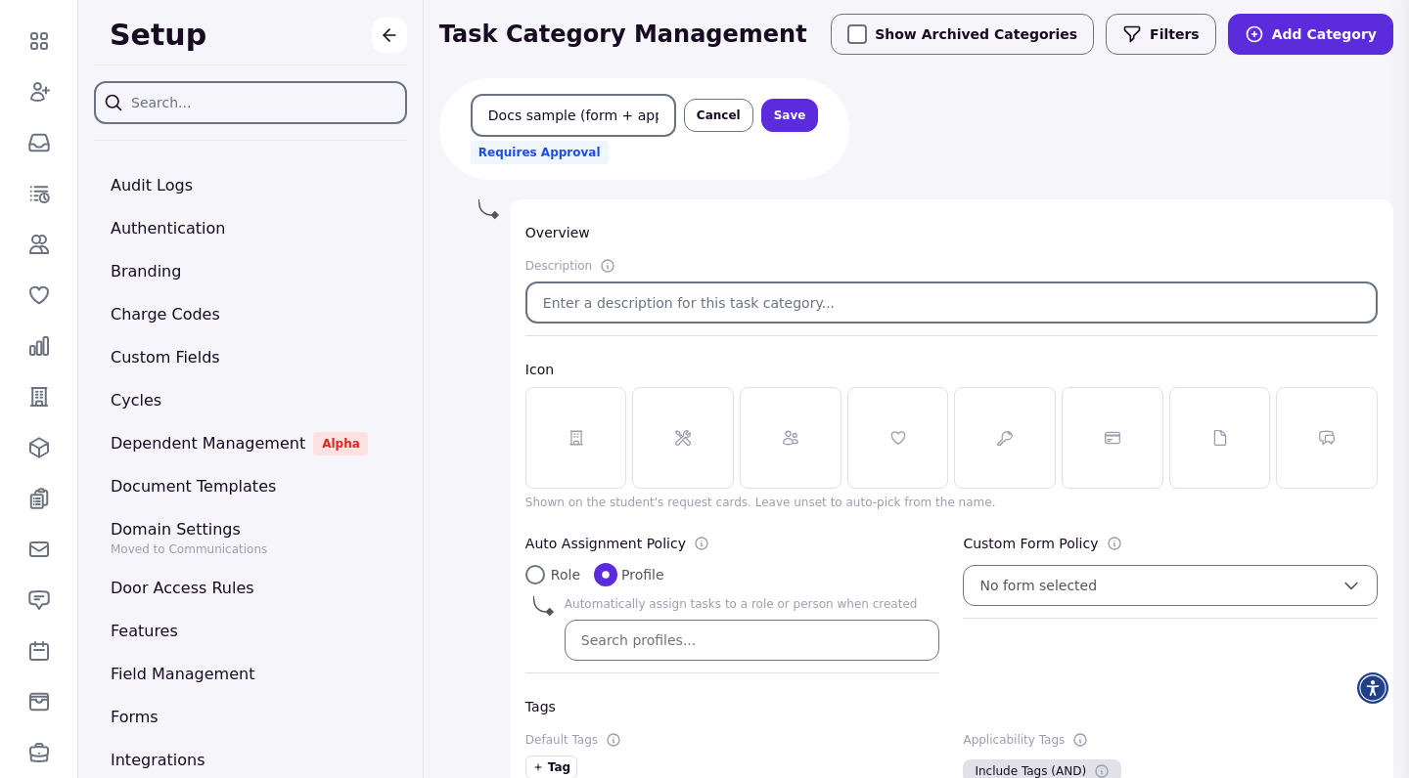Open Audit Logs in Setup menu

[152, 185]
